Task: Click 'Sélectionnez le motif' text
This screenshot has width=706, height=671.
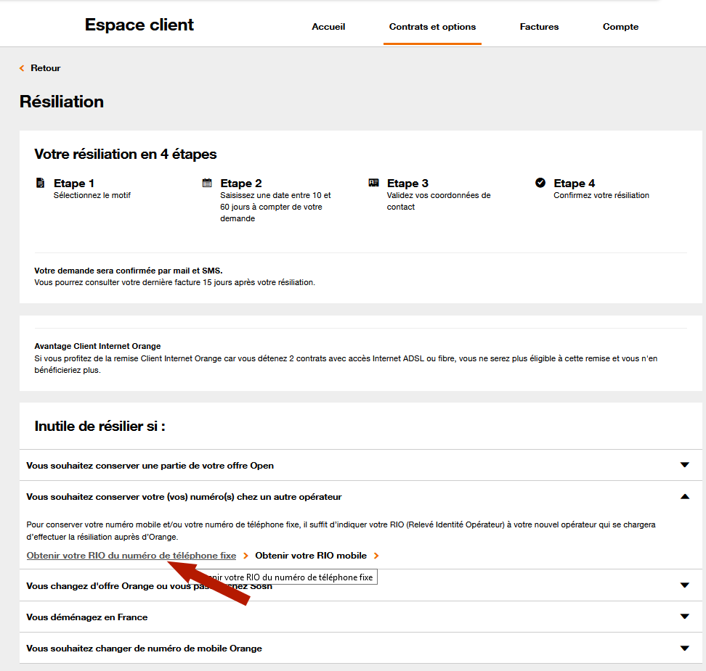Action: [92, 195]
